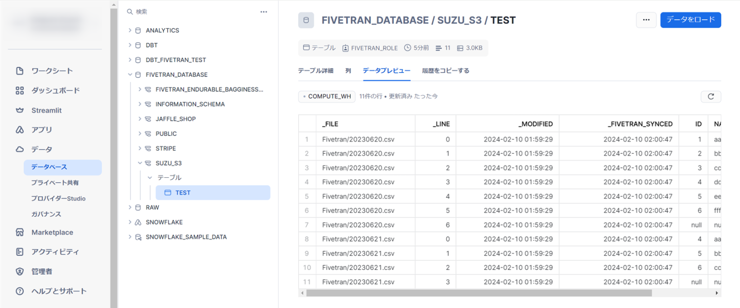The image size is (740, 308).
Task: Select the TEST table icon in the tree
Action: tap(167, 192)
